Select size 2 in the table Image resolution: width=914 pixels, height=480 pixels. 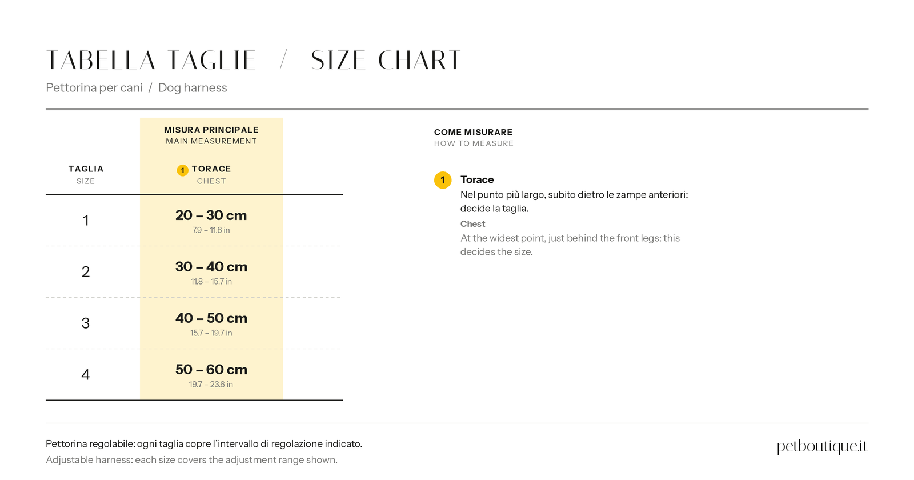click(86, 272)
